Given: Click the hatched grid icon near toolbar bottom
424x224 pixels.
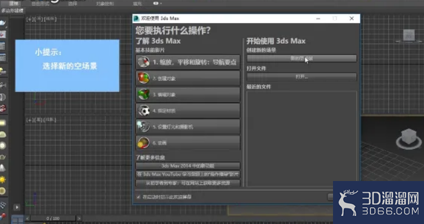Looking at the screenshot, I should coord(2,205).
